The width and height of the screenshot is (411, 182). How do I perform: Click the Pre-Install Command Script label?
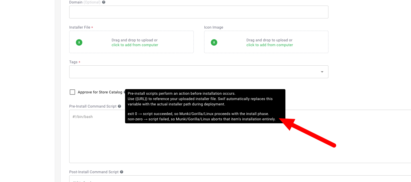tap(93, 106)
